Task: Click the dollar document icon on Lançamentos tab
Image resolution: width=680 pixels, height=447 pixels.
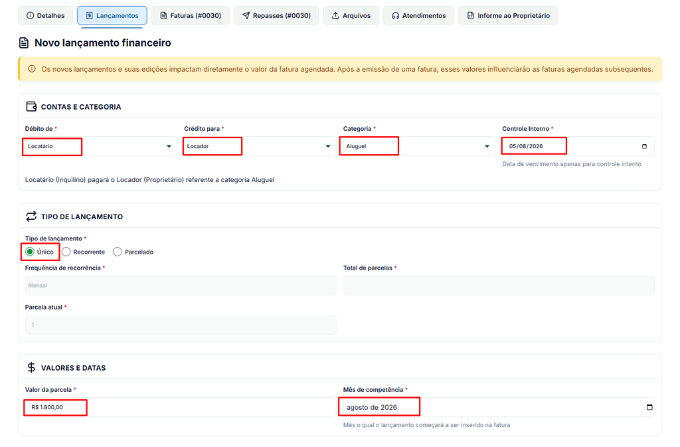Action: pyautogui.click(x=90, y=15)
